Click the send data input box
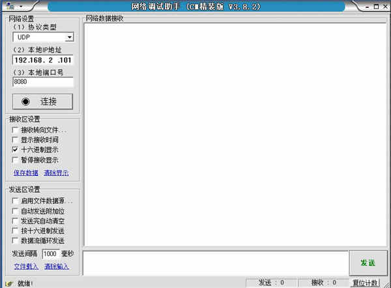 point(216,263)
